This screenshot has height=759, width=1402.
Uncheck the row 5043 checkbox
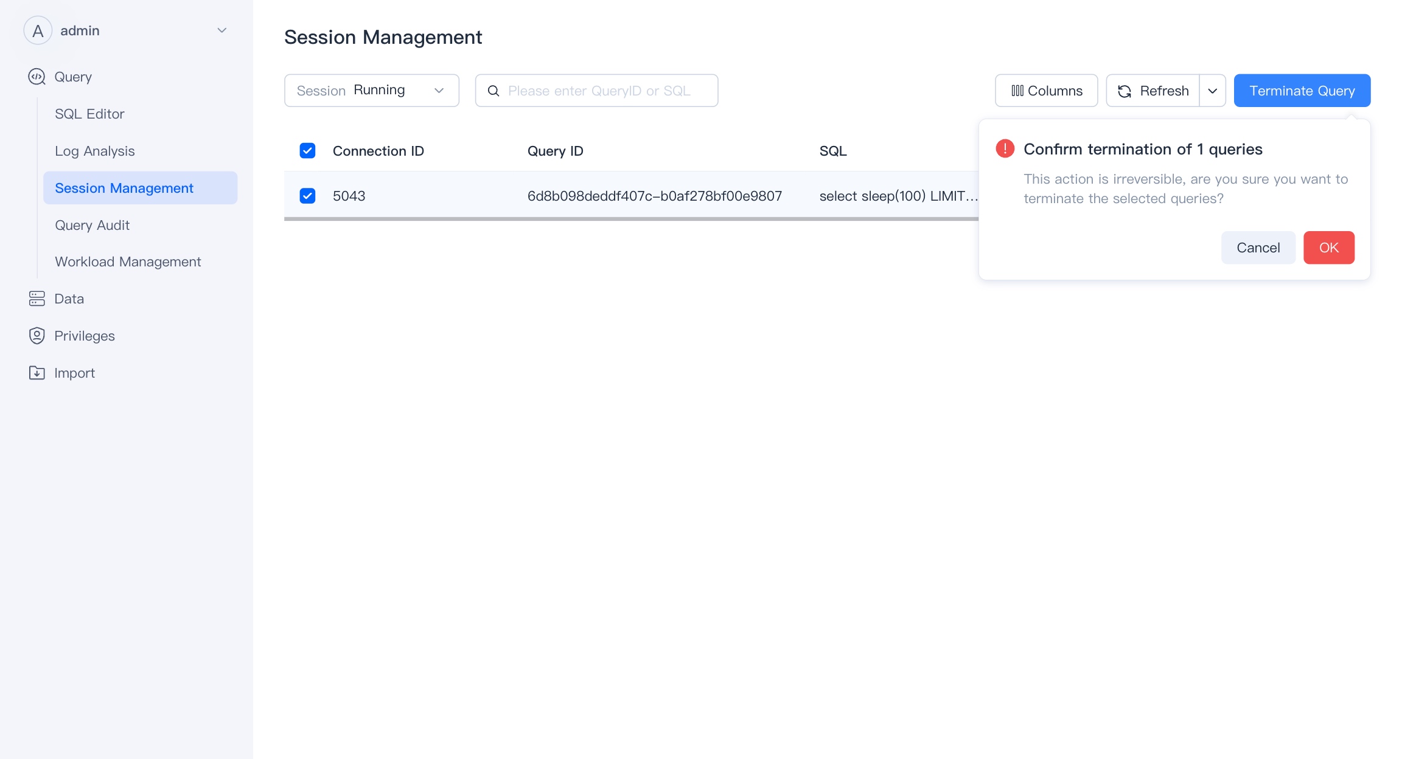[x=307, y=196]
